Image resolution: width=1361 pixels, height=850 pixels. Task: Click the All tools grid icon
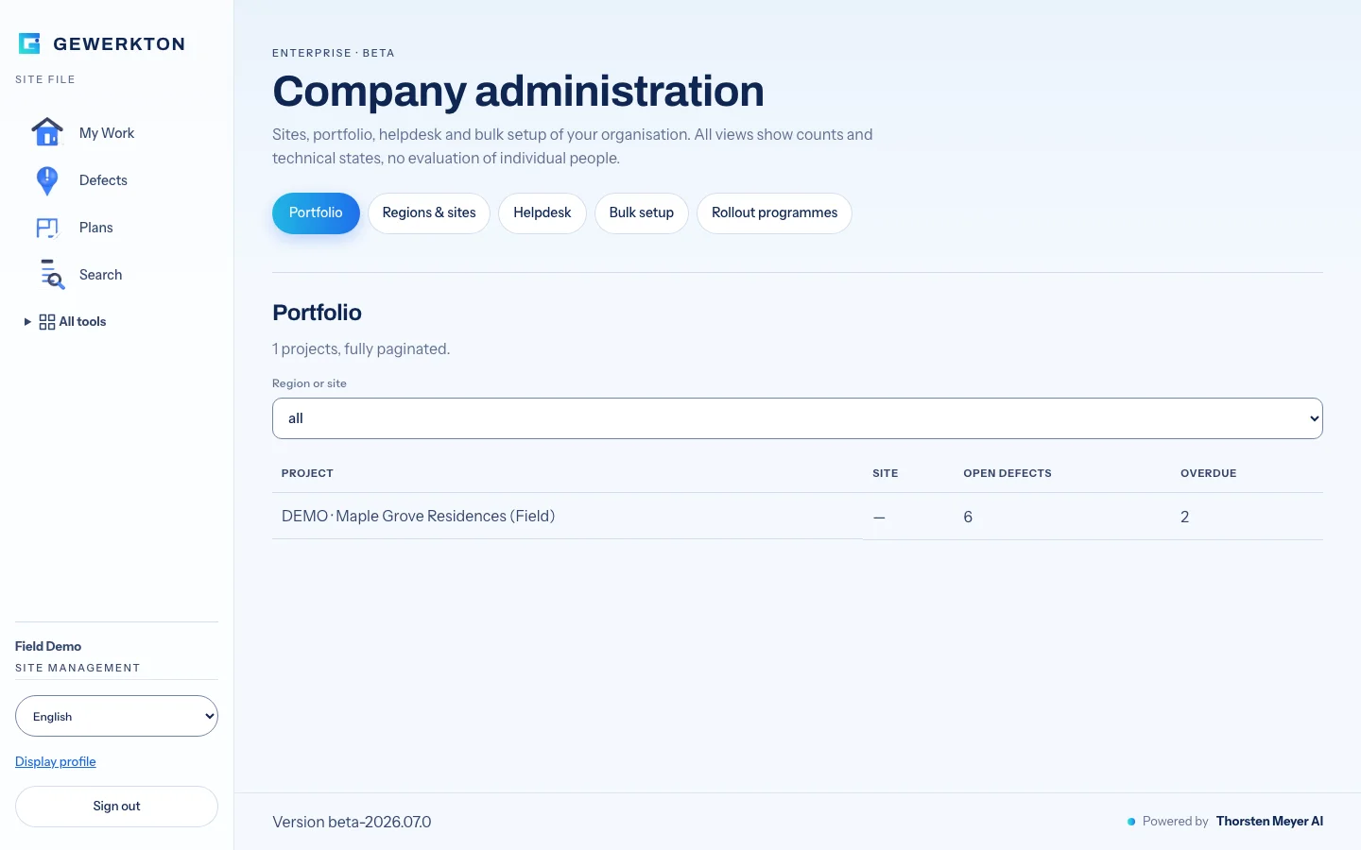click(47, 322)
